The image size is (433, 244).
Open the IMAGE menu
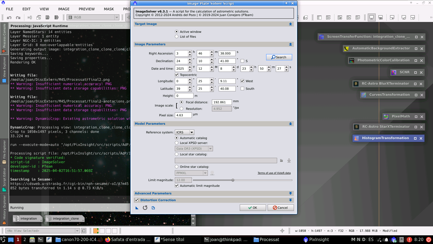click(x=64, y=9)
